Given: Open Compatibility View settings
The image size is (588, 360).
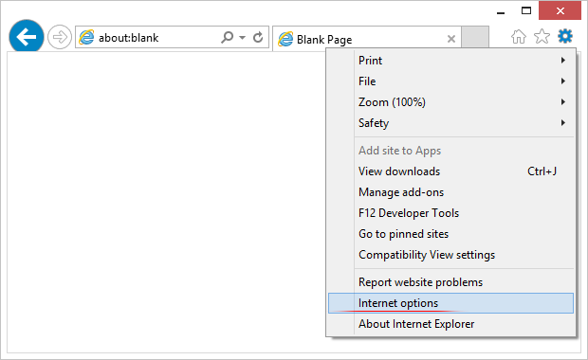Looking at the screenshot, I should pos(451,255).
